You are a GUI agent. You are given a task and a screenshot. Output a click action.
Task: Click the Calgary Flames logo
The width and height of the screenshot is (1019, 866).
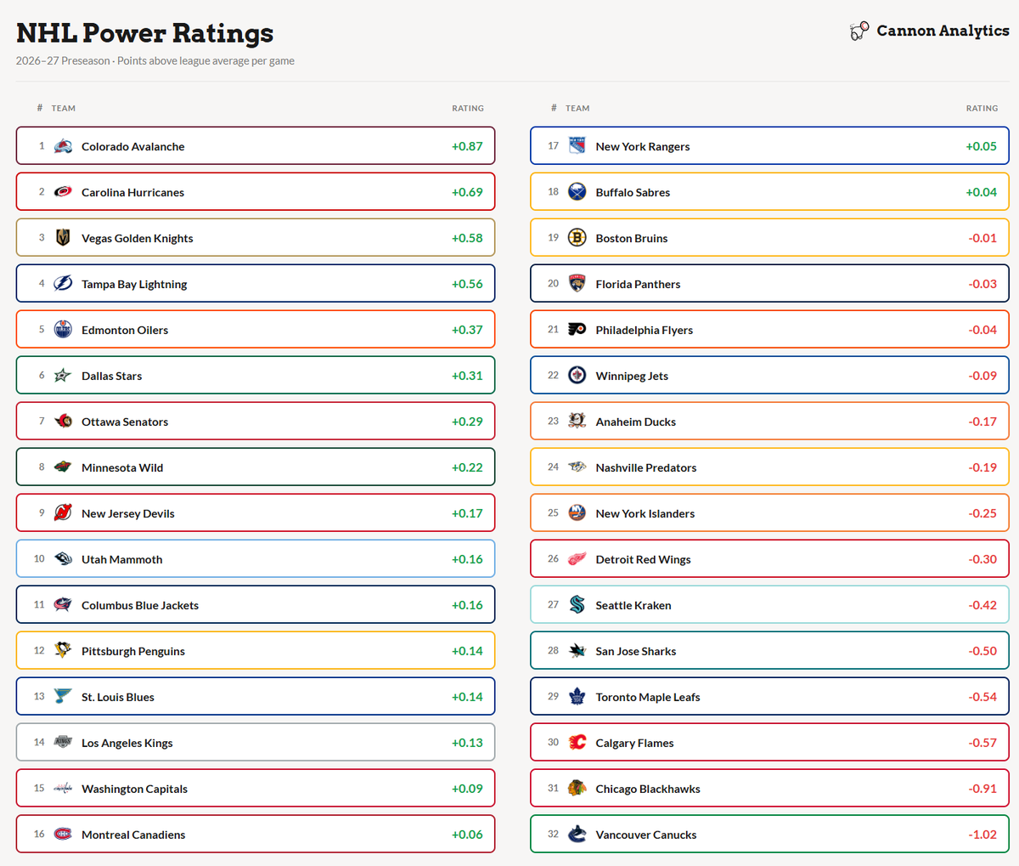tap(577, 743)
